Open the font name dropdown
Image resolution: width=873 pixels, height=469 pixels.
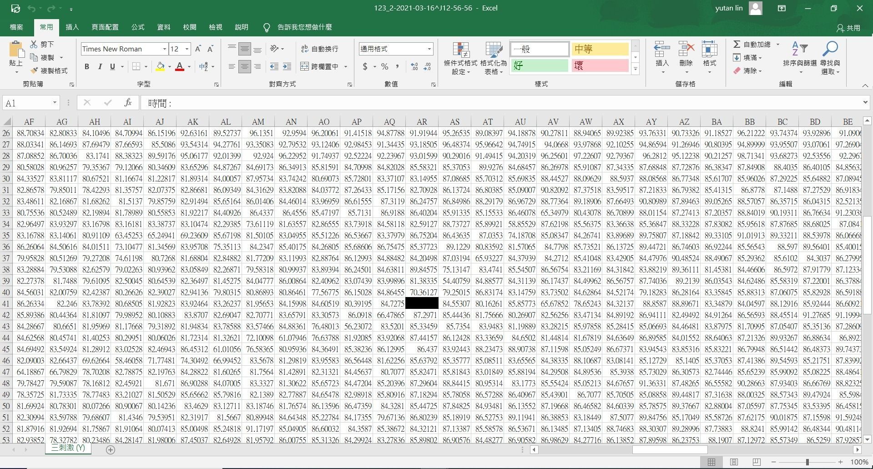tap(164, 49)
